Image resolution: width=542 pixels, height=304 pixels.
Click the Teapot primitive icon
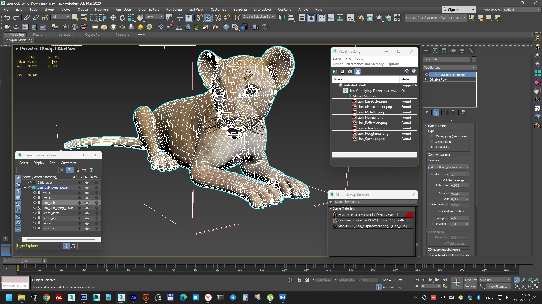[122, 27]
